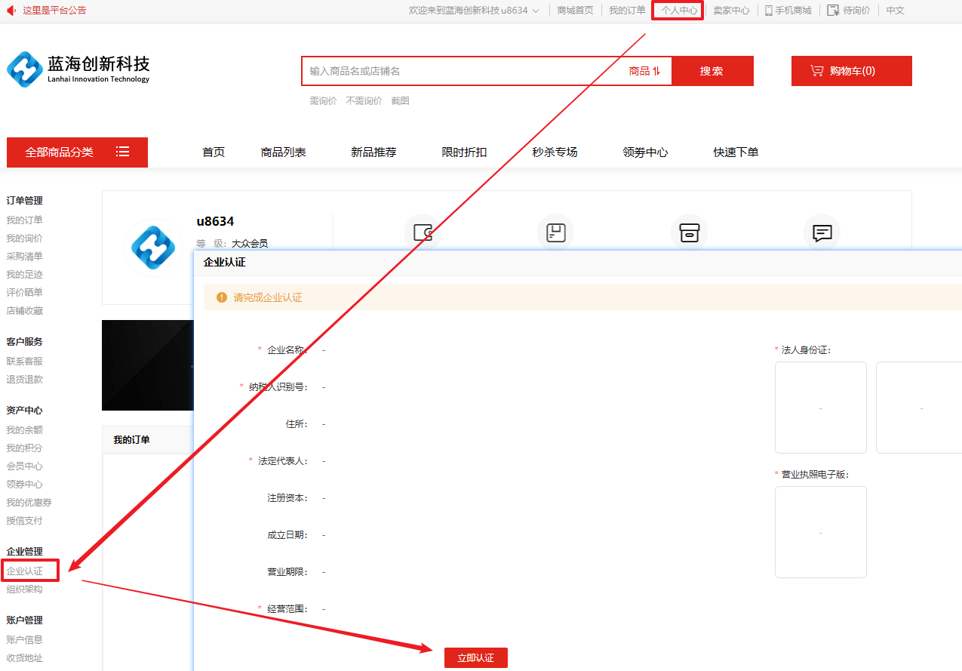The width and height of the screenshot is (962, 671).
Task: Click the 蓝海创新科技 logo
Action: (x=78, y=69)
